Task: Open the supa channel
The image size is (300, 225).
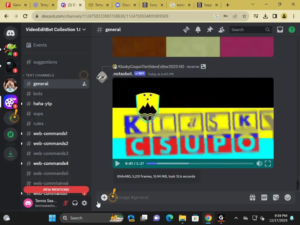Action: (56, 114)
